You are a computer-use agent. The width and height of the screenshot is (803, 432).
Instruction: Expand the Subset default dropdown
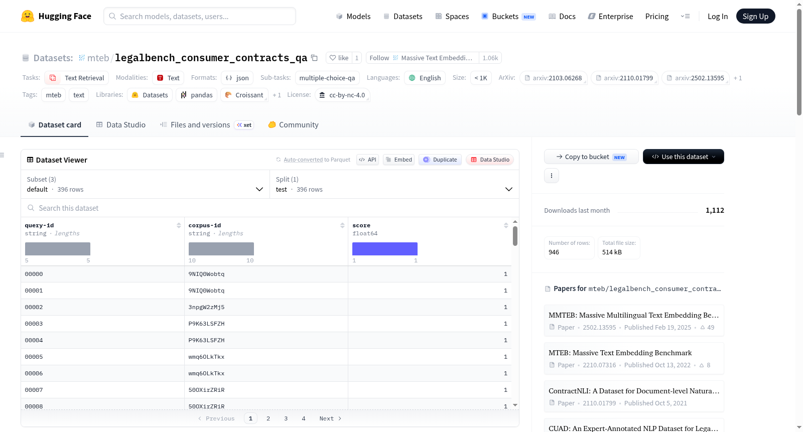145,184
